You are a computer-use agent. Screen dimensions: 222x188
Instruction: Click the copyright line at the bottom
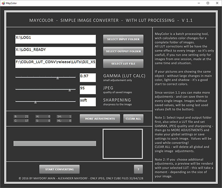(x=81, y=178)
